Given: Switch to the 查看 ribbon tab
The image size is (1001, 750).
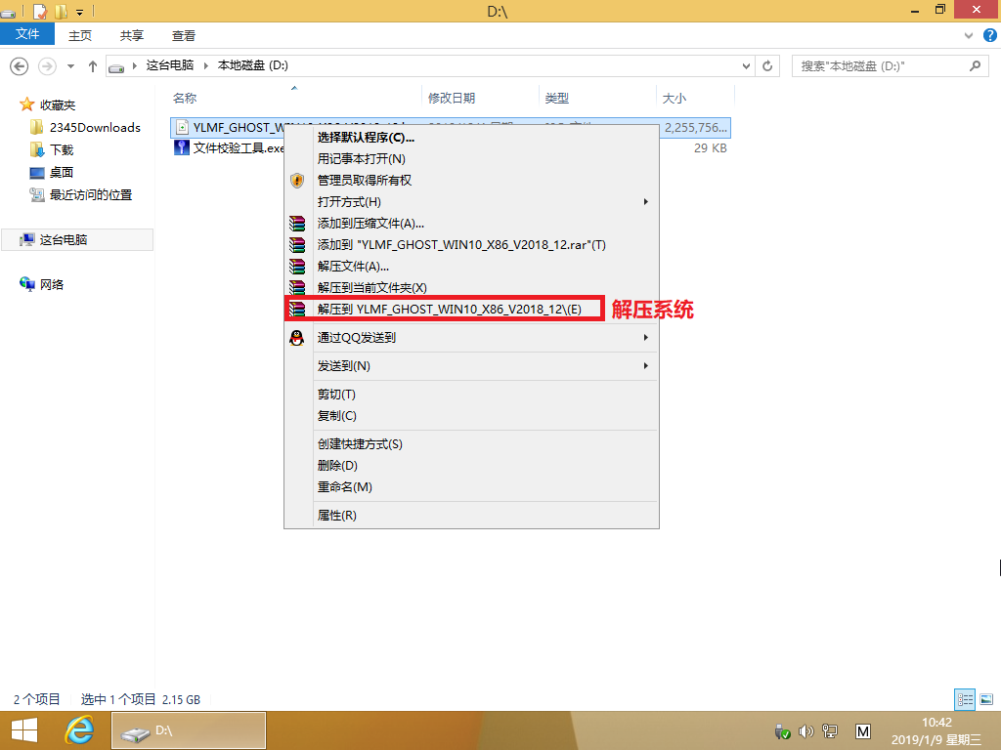Looking at the screenshot, I should coord(184,34).
